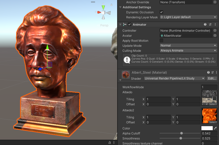This screenshot has height=145, width=219.
Task: Click Albedo2 Offset Y field
Action: point(188,122)
